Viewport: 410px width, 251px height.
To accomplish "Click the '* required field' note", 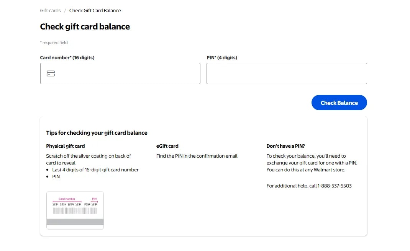I will (54, 42).
